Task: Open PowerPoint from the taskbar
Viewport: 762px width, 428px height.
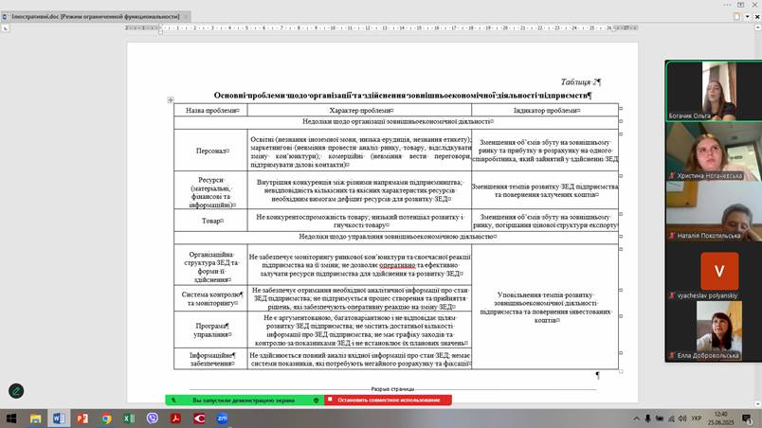Action: [82, 418]
